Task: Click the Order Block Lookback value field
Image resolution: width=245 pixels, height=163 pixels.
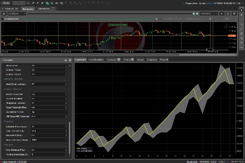Action: 49,84
